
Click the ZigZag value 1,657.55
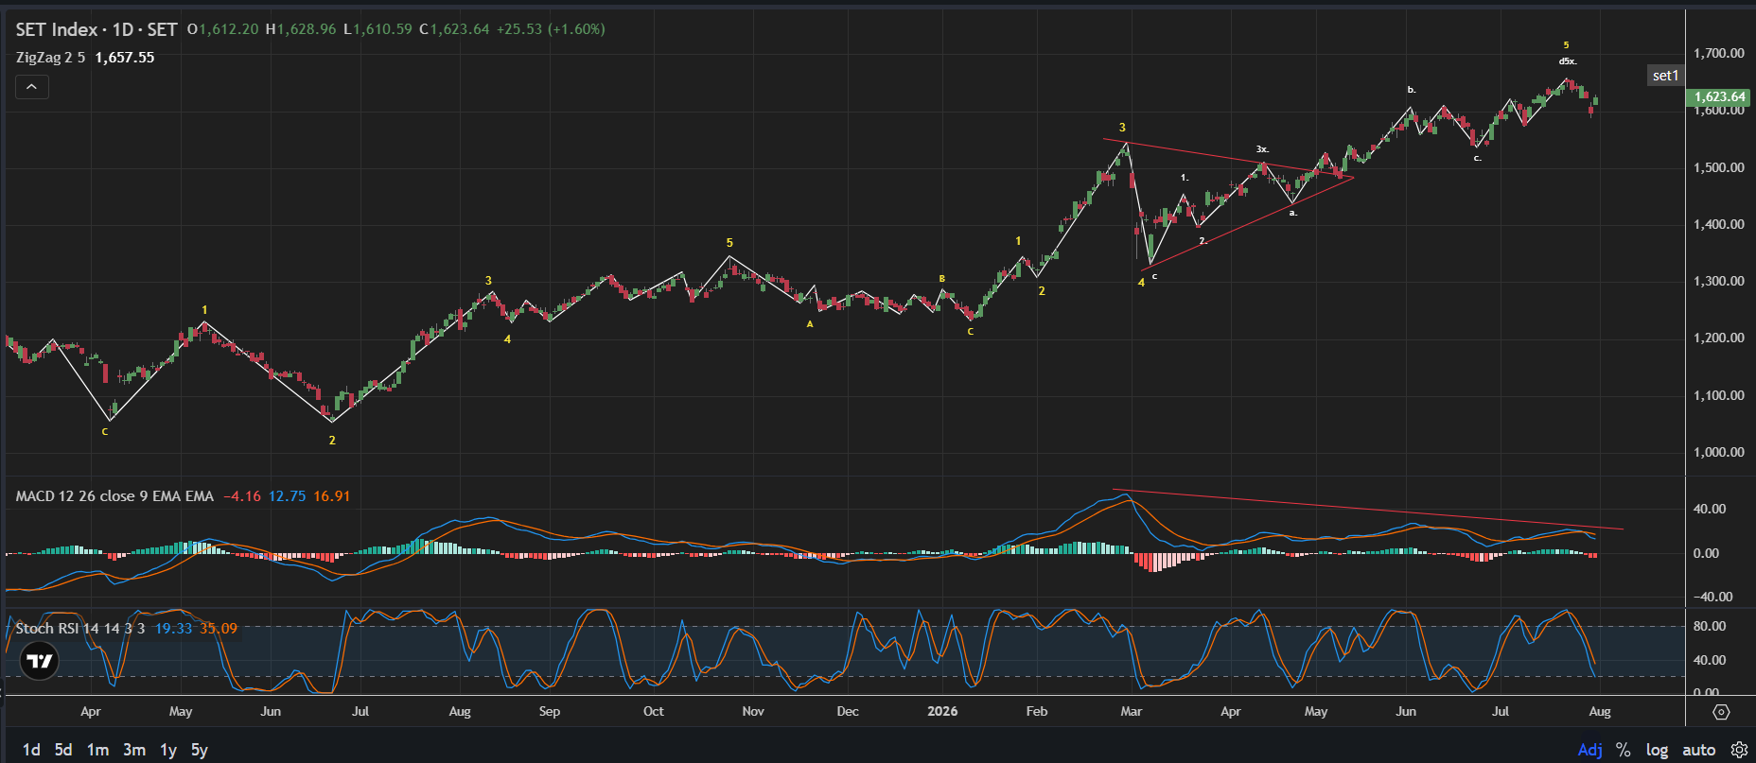(125, 58)
